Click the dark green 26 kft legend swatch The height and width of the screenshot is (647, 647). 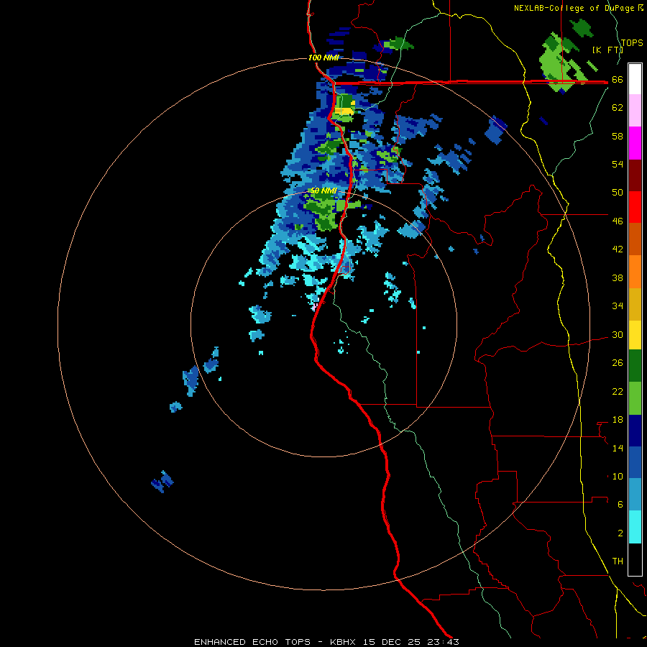click(635, 367)
